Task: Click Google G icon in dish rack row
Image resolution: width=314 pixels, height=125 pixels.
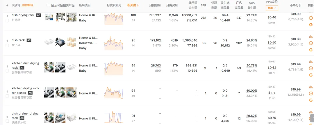Action: click(x=311, y=50)
